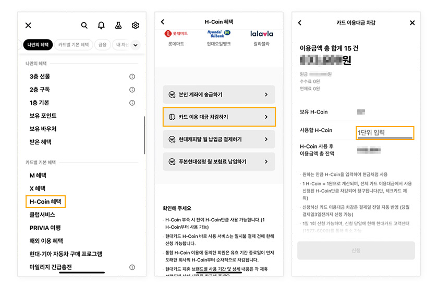Go back from H-Coin 혜택 screen

coord(163,22)
